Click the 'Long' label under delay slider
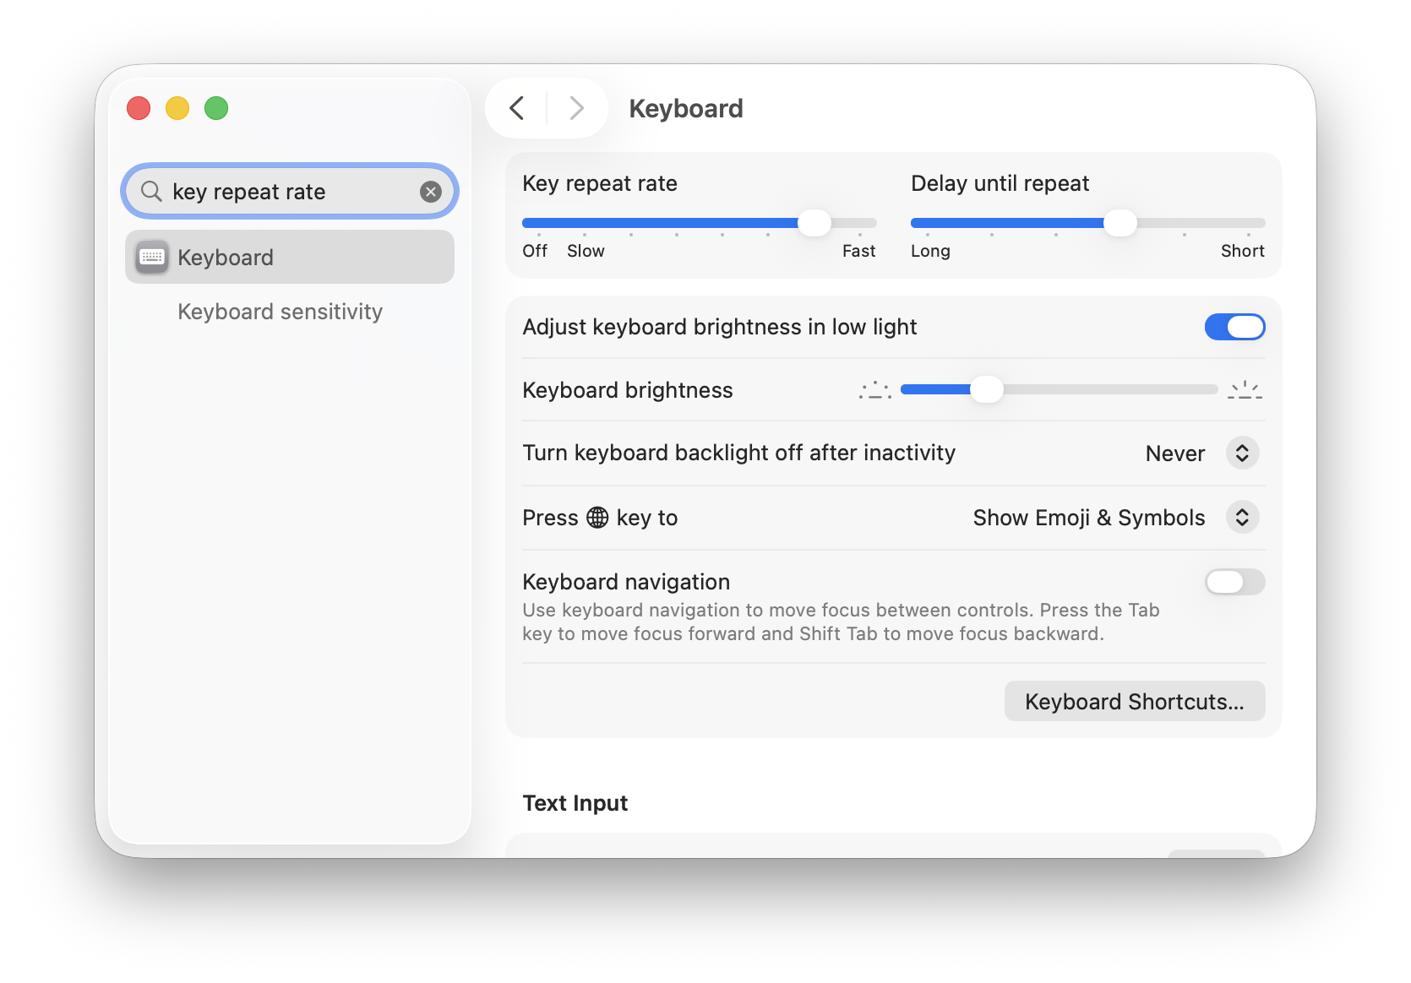1411x983 pixels. pyautogui.click(x=930, y=251)
